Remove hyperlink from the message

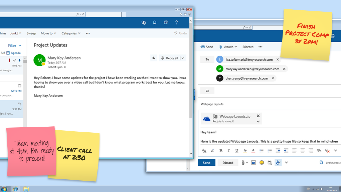[x=327, y=151]
